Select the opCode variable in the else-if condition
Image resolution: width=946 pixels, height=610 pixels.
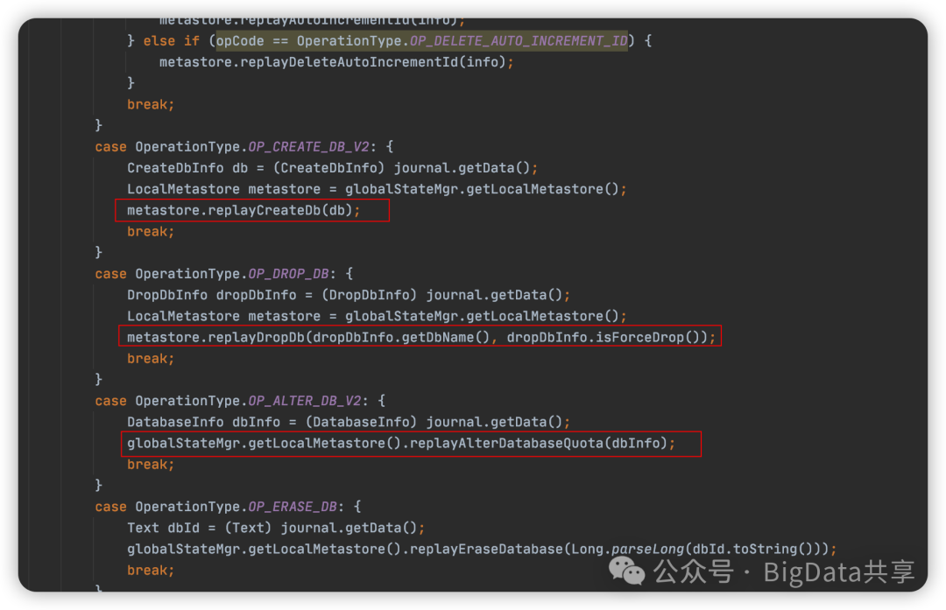(240, 41)
